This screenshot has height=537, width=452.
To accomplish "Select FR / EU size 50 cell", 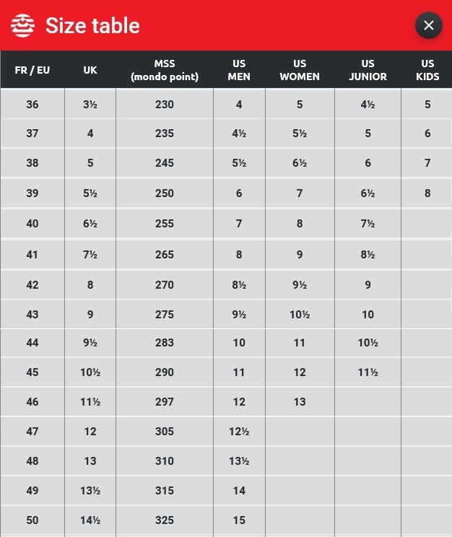I will coord(32,520).
